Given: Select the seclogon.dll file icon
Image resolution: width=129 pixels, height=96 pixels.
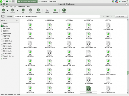Looking at the screenshot, I should pyautogui.click(x=69, y=52).
